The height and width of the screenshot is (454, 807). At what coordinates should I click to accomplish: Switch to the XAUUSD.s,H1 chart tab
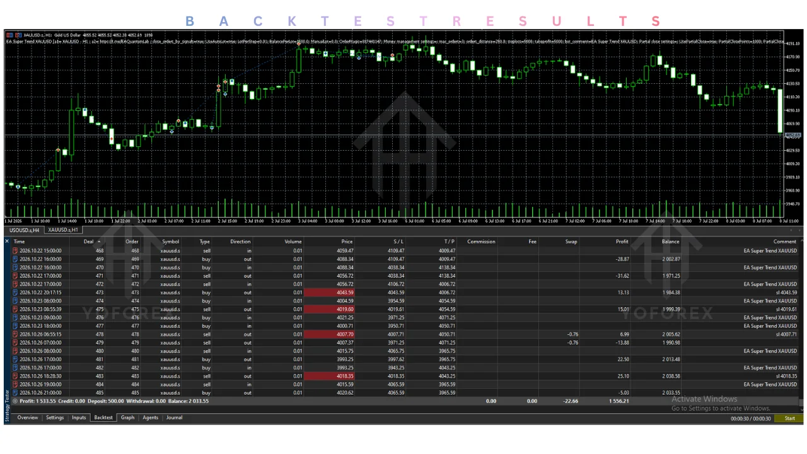point(63,230)
